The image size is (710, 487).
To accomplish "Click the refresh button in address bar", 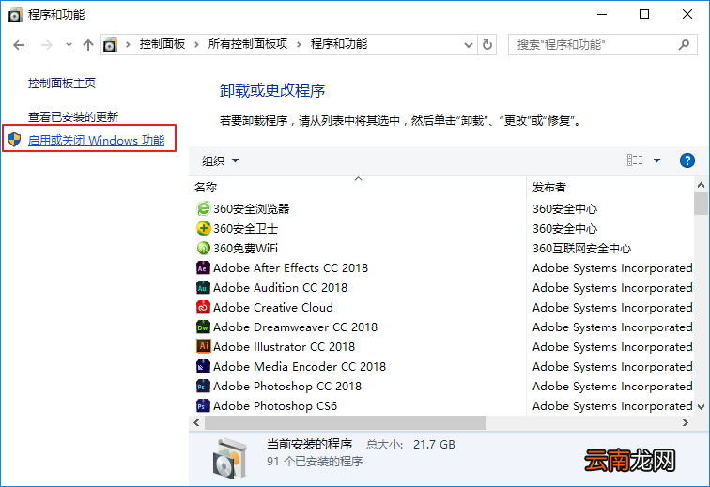I will coord(487,45).
